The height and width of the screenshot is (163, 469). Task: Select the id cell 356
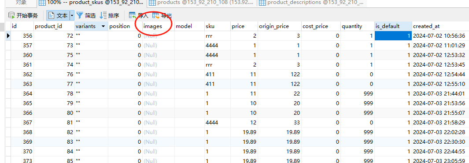(22, 35)
